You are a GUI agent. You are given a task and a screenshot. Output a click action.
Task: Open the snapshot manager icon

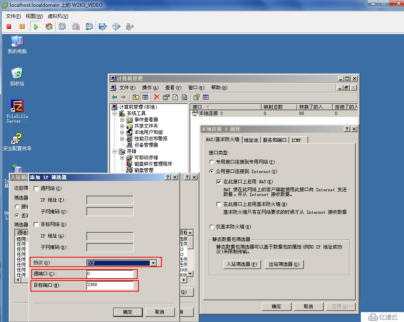[x=89, y=26]
